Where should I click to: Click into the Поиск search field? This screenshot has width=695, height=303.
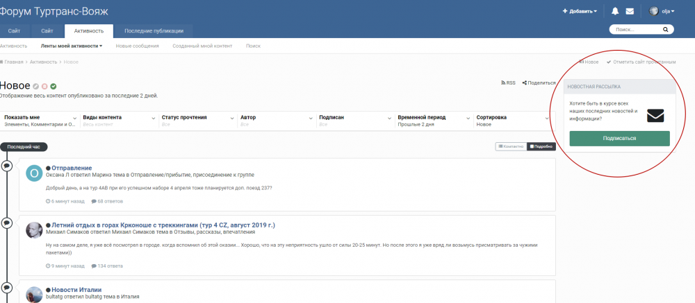pyautogui.click(x=635, y=30)
